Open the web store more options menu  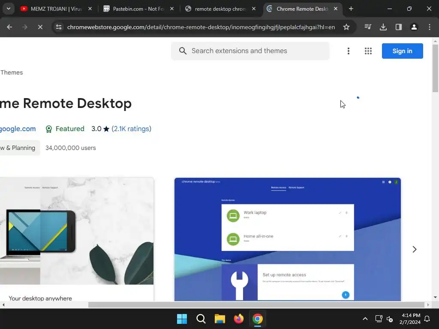point(349,51)
